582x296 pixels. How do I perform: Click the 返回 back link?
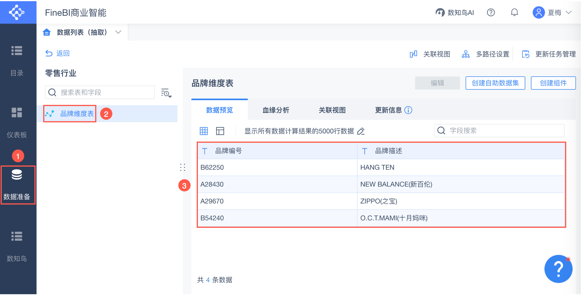coord(58,53)
